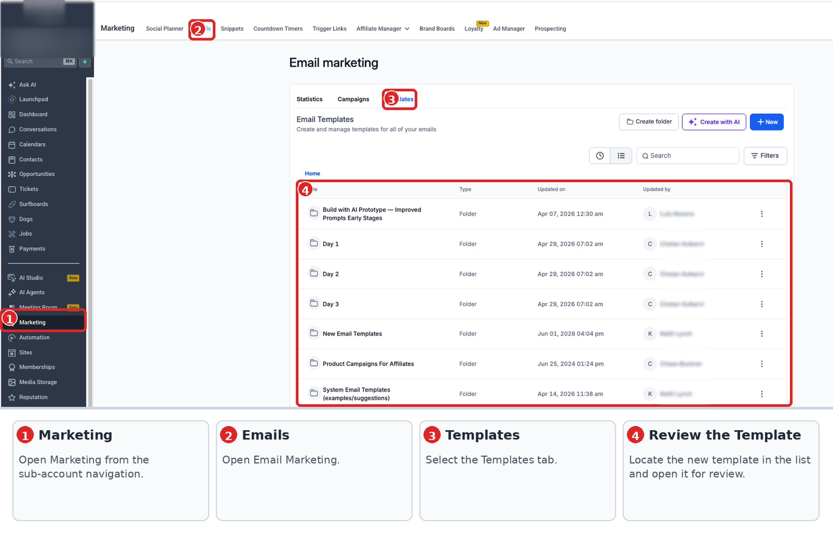Open the Loyalty tab
Viewport: 833px width, 534px height.
tap(474, 29)
